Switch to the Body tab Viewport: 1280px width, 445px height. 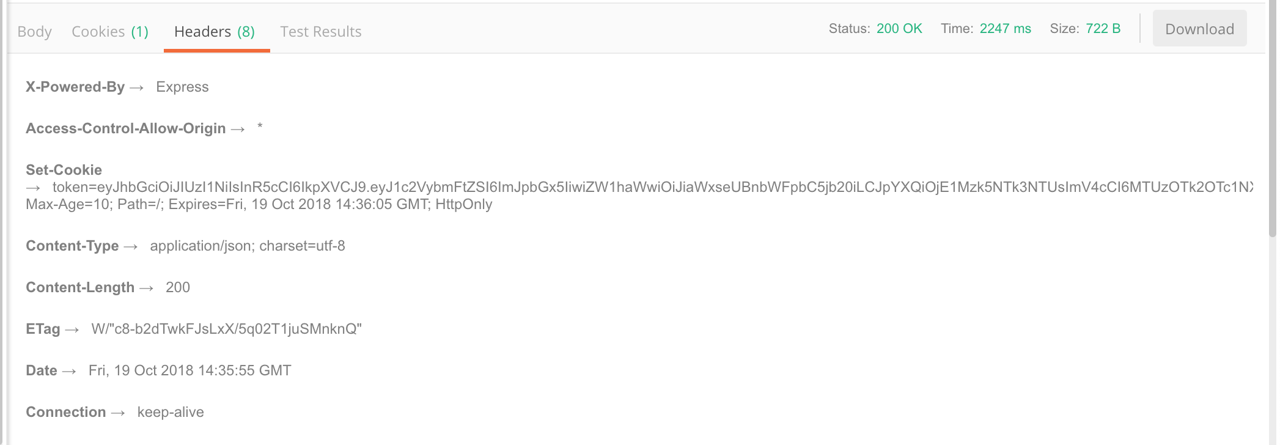(x=34, y=31)
